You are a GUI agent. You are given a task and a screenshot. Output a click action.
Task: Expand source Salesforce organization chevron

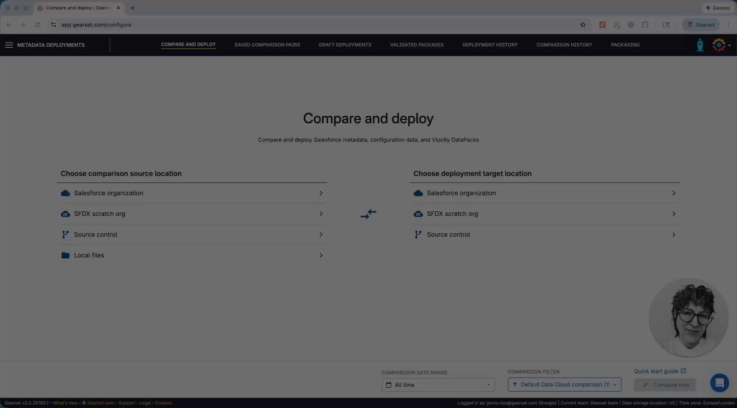pyautogui.click(x=321, y=193)
